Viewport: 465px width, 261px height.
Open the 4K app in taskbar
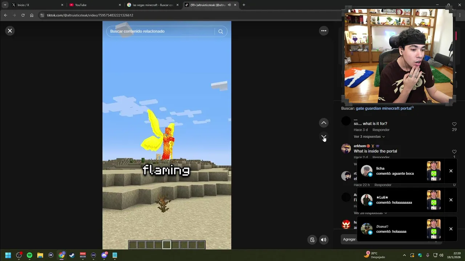coord(51,255)
